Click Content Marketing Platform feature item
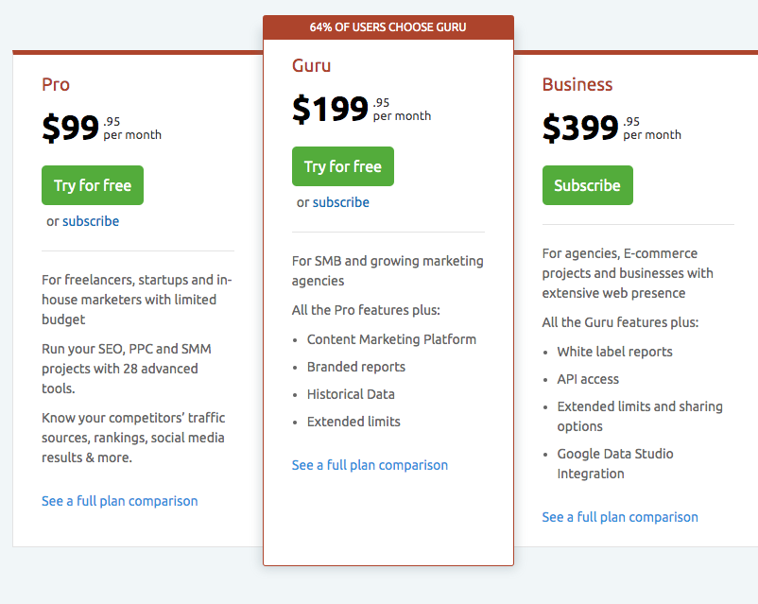Screen dimensions: 758x604 click(x=391, y=339)
